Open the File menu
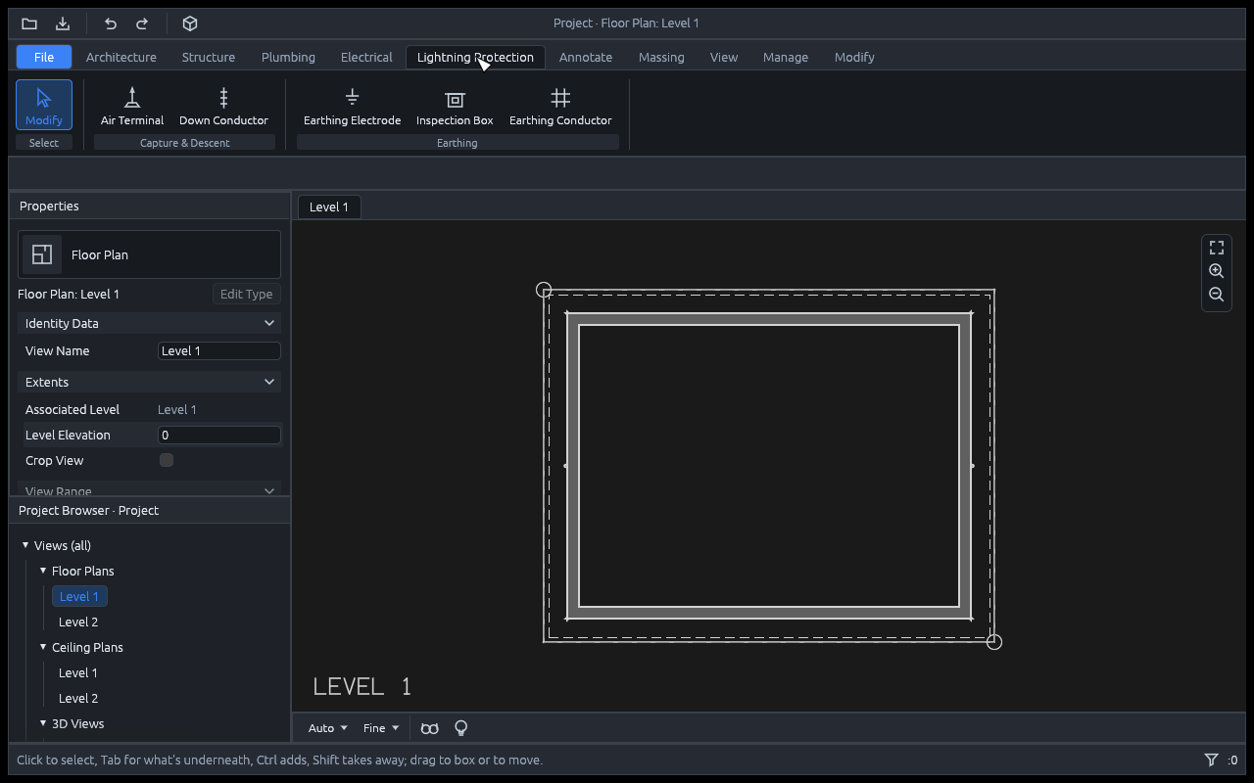 [44, 57]
